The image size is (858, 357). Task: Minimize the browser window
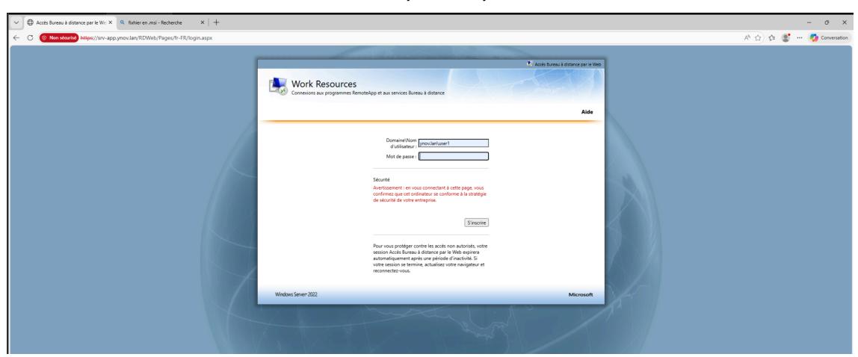(x=809, y=22)
